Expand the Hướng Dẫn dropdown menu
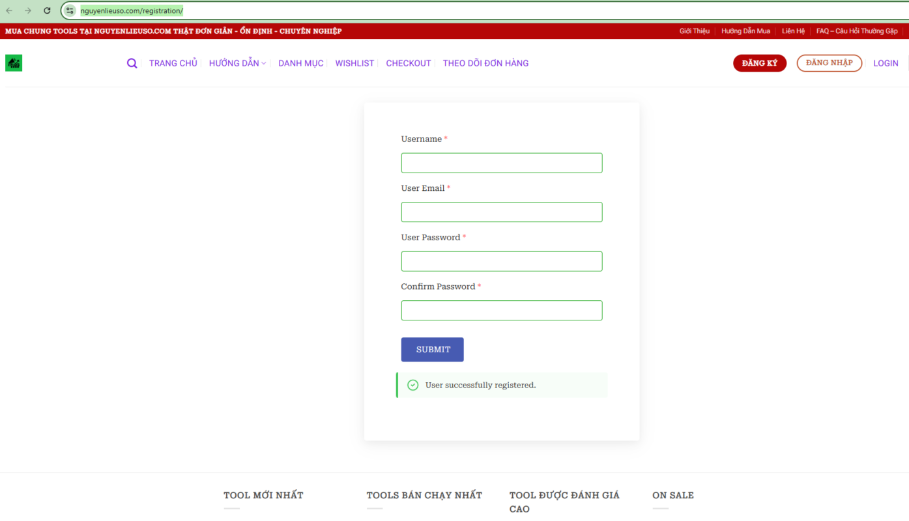The image size is (909, 521). tap(237, 63)
